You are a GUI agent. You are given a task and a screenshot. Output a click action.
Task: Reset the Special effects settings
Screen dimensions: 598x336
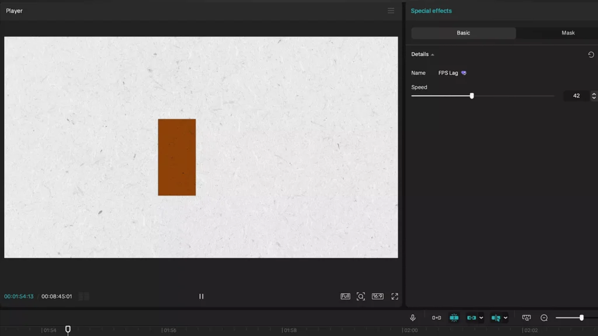pos(590,54)
